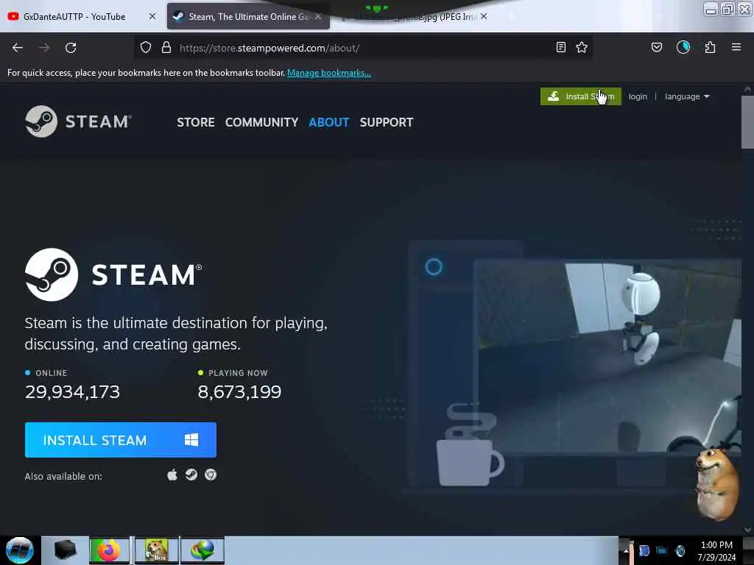Open the round blue profile icon in toolbar
Image resolution: width=754 pixels, height=565 pixels.
click(x=683, y=47)
